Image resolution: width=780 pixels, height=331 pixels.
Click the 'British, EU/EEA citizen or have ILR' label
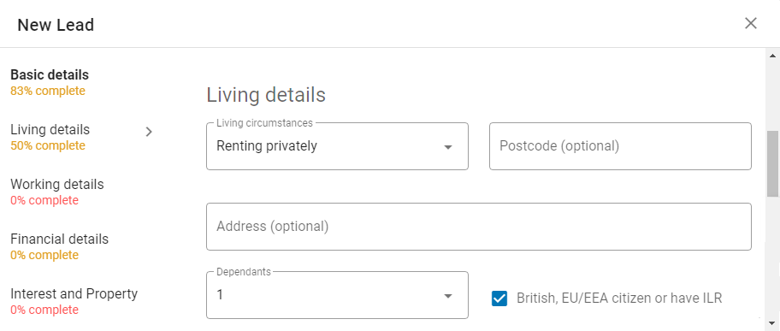619,298
